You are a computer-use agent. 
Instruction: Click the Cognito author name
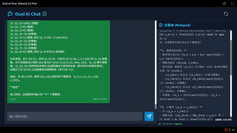(178, 124)
